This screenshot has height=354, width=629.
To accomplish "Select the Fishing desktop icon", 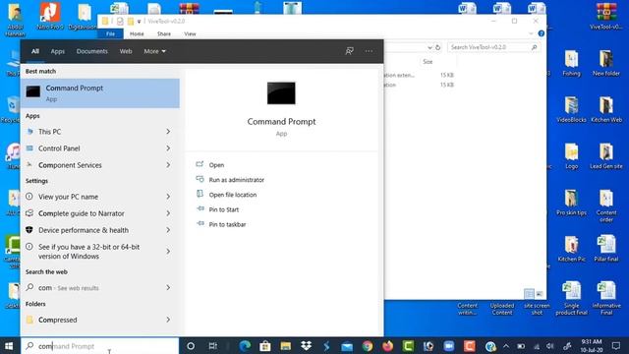I will coord(571,63).
